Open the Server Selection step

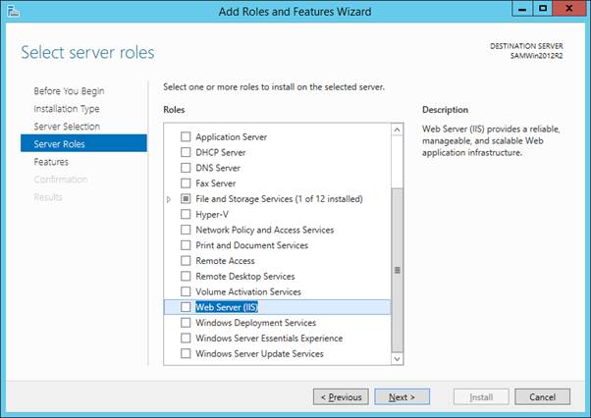coord(67,127)
